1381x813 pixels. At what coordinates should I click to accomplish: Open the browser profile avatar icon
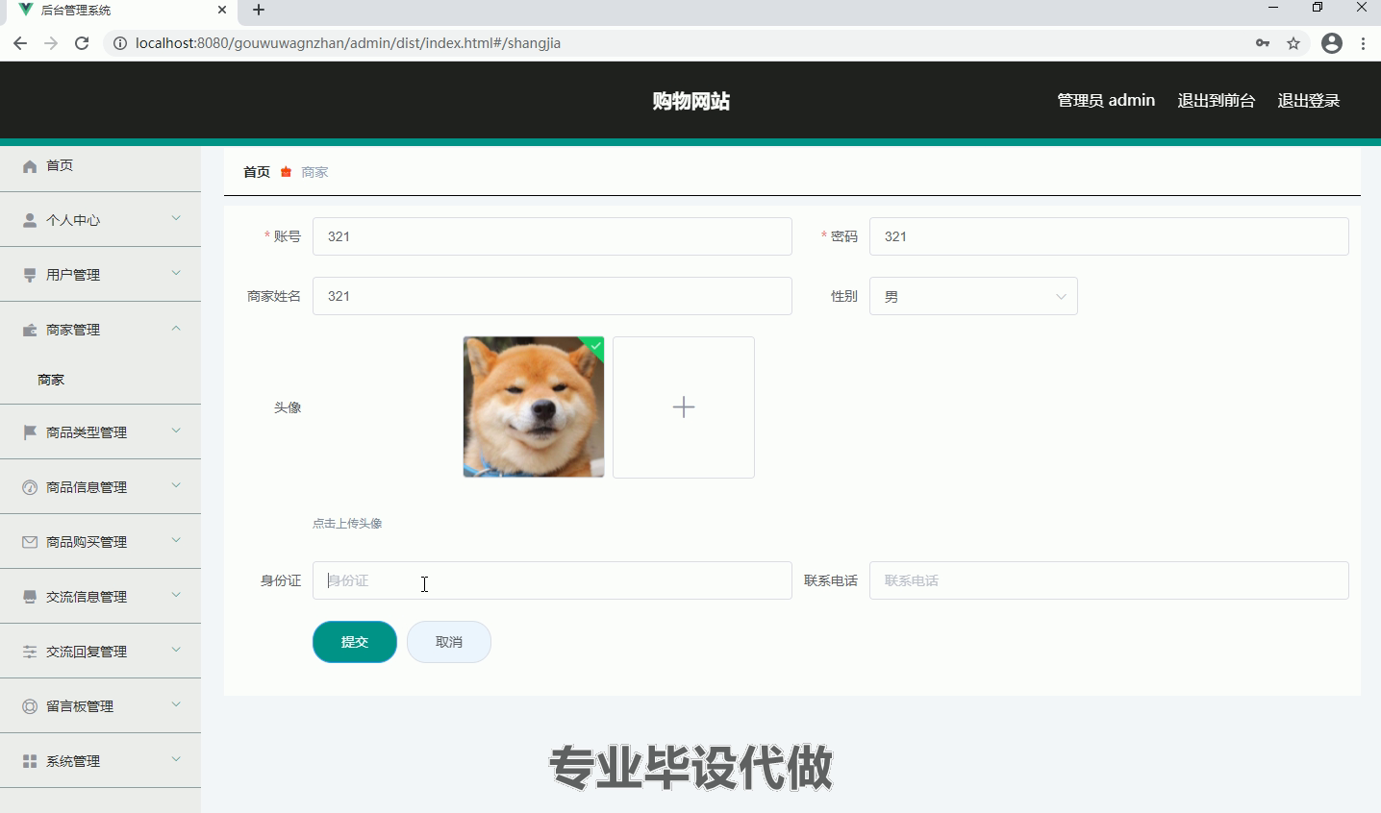click(1332, 43)
